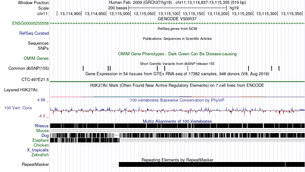Click the CTC-497E21.5 GTEx label
The height and width of the screenshot is (172, 305).
[35, 80]
